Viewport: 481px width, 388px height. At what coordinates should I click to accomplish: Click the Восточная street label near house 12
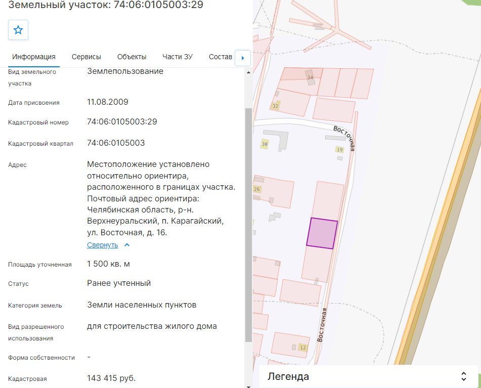[x=322, y=325]
